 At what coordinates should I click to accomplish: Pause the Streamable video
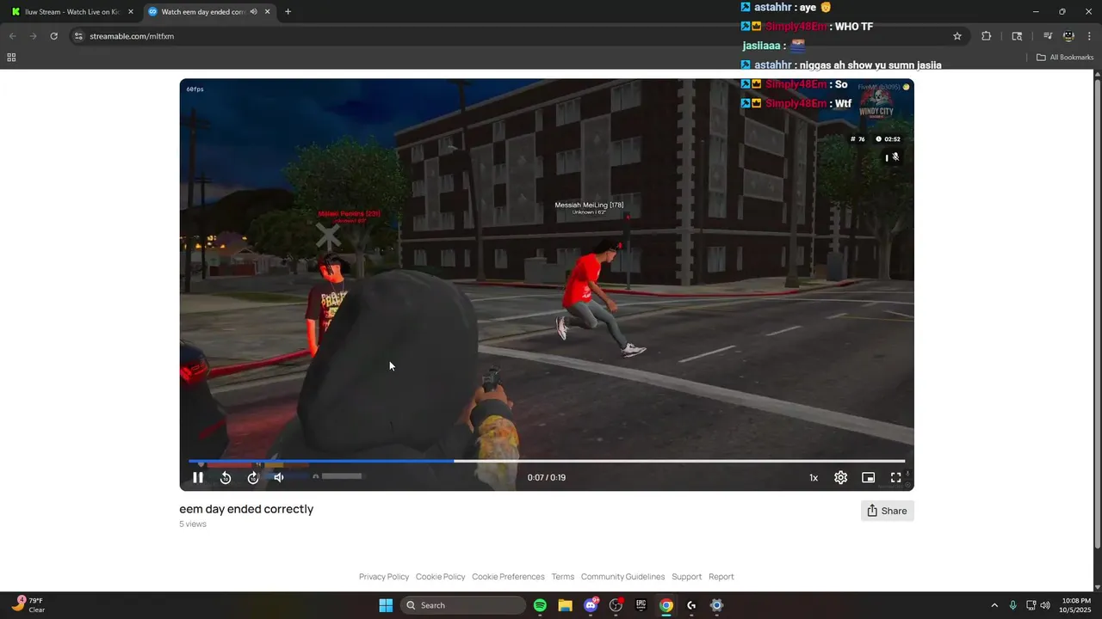pos(198,478)
